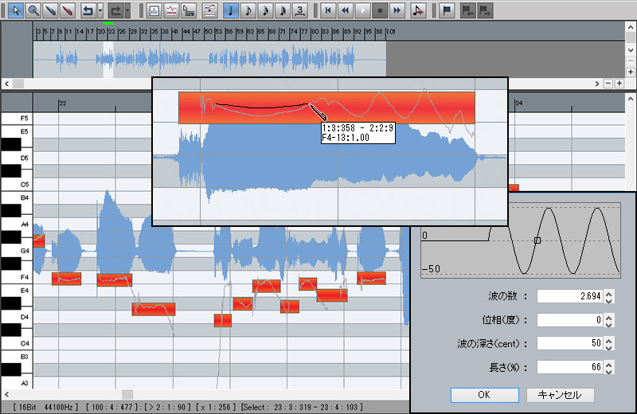Click the pointer with panel icon

[189, 10]
